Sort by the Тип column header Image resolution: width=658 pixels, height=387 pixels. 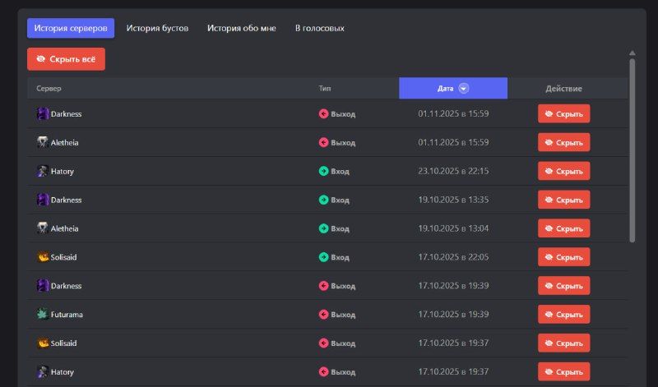pyautogui.click(x=325, y=89)
